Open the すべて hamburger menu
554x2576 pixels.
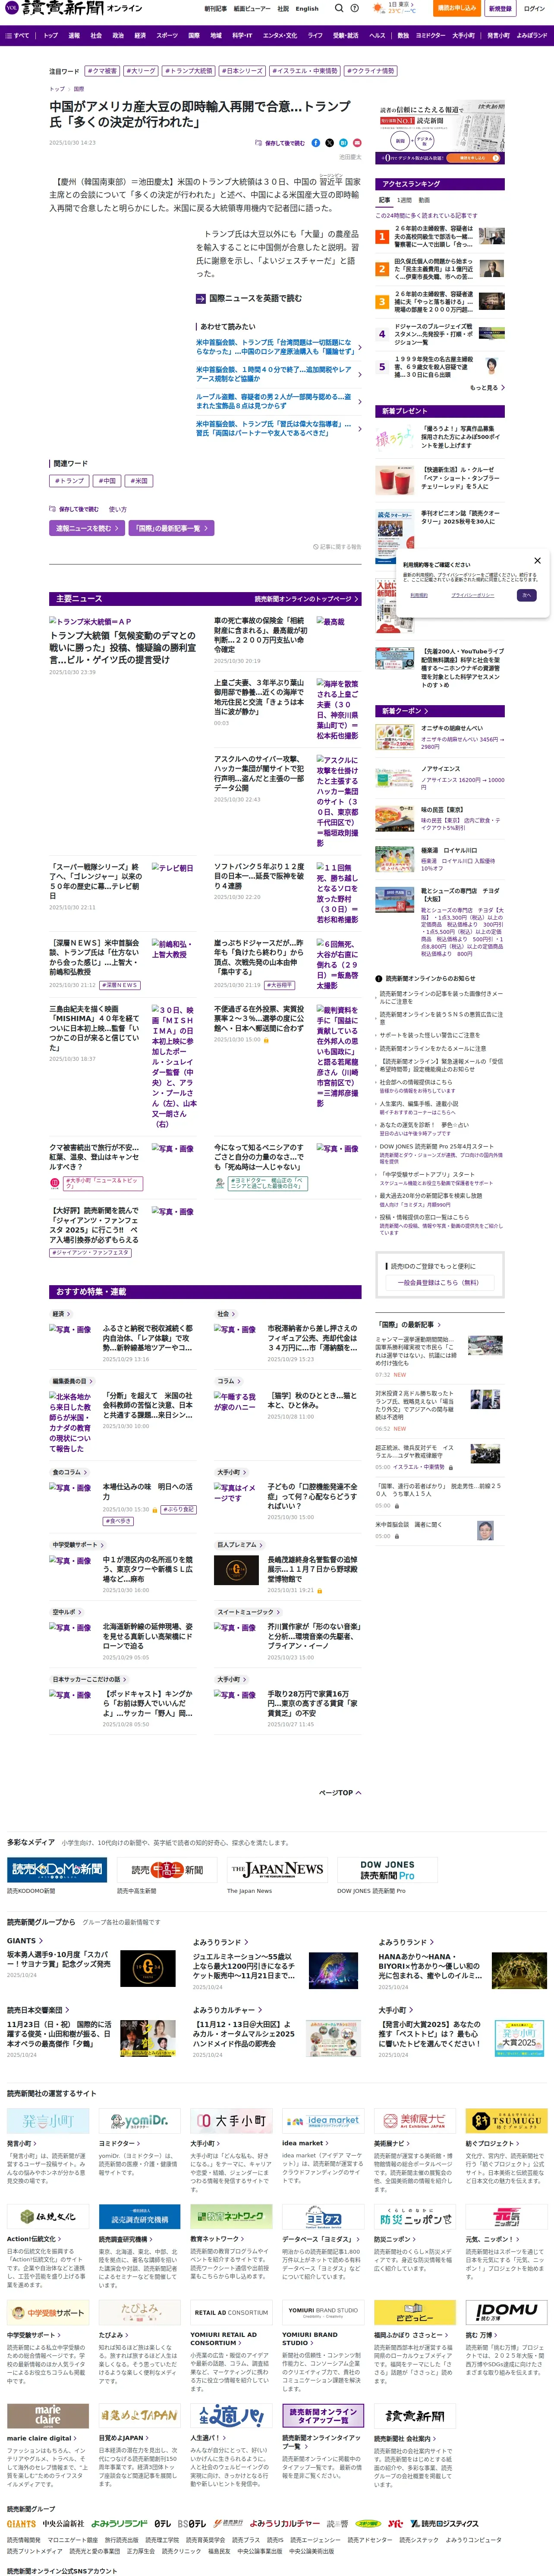coord(17,35)
